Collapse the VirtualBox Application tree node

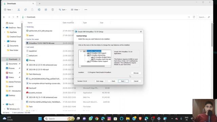81,51
